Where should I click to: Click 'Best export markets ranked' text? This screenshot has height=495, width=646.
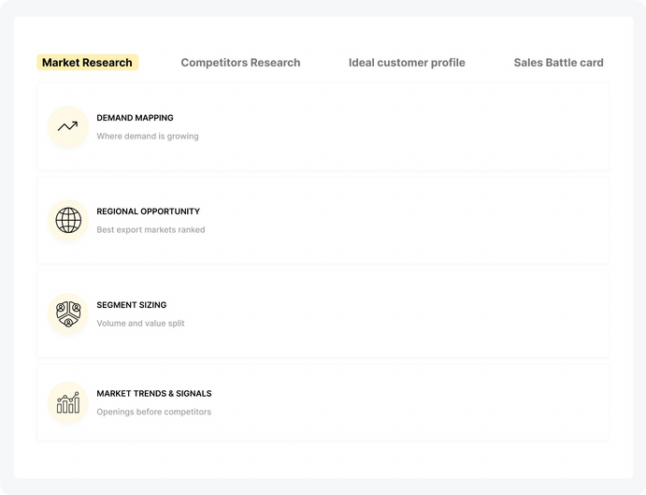151,230
